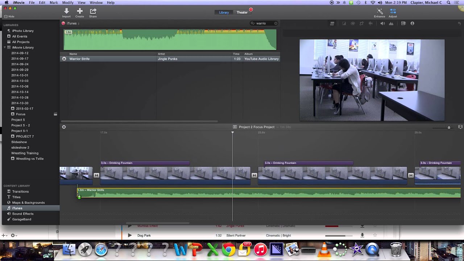Select the Wrestling vs Tville project
The width and height of the screenshot is (464, 261).
(x=30, y=158)
